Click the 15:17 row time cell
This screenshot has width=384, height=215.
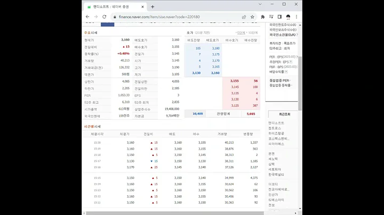[97, 161]
